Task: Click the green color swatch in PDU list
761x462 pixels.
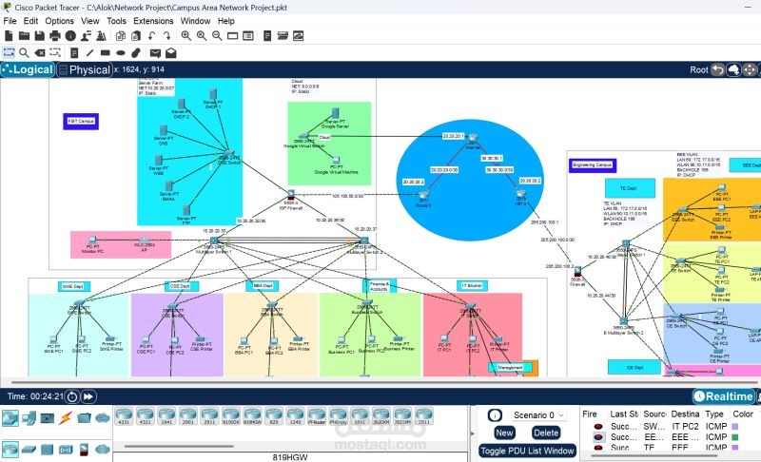Action: click(x=734, y=437)
